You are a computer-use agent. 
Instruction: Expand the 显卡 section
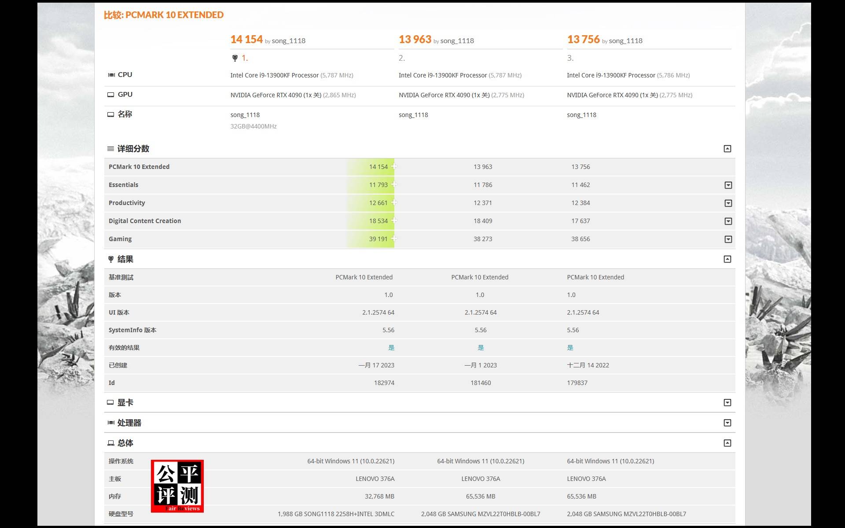pyautogui.click(x=727, y=403)
